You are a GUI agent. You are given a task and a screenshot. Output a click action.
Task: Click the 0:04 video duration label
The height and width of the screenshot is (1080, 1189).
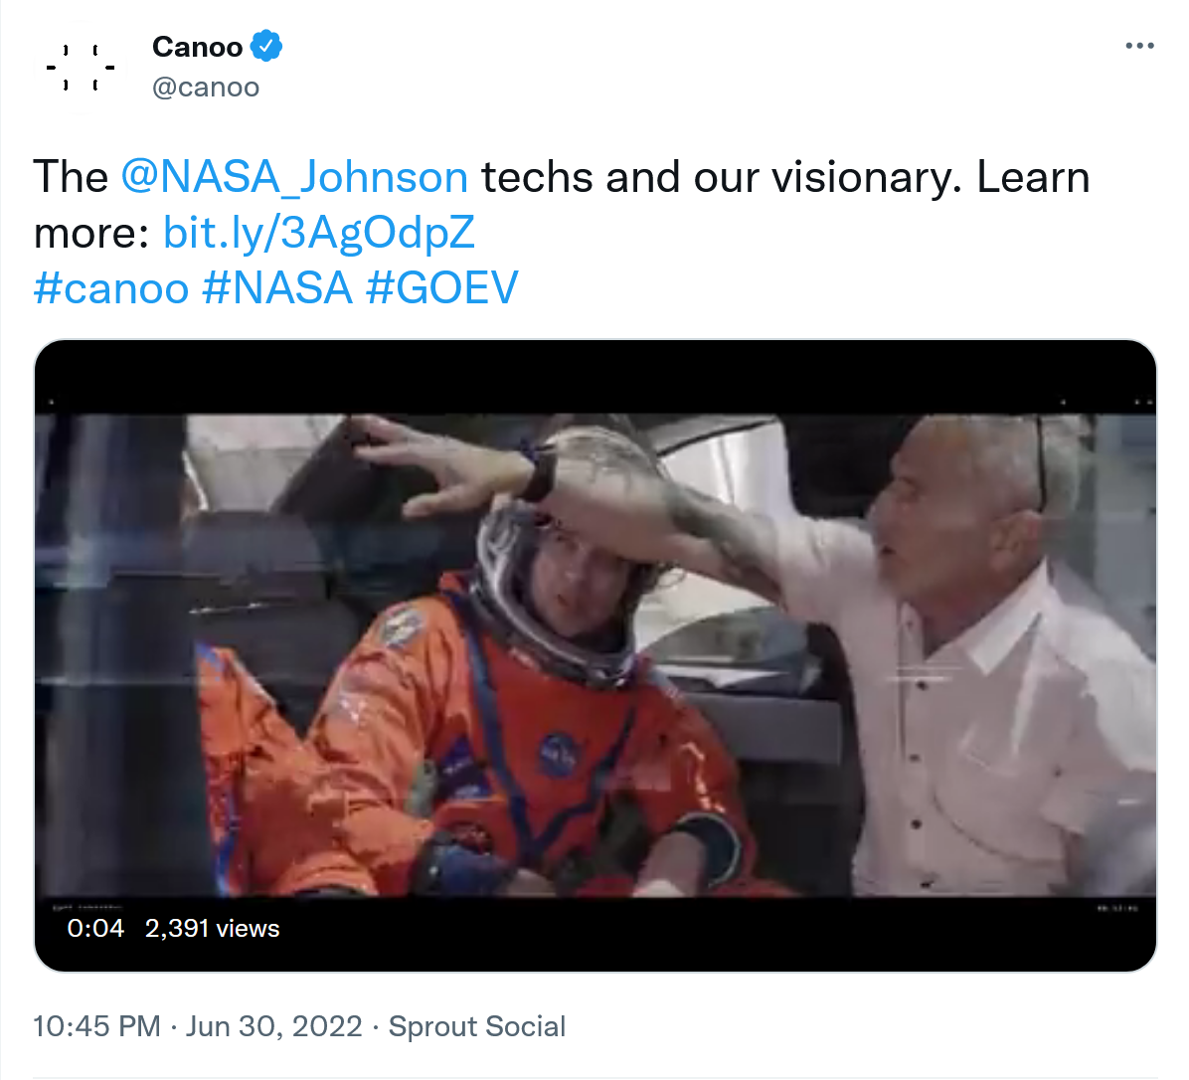pyautogui.click(x=95, y=928)
